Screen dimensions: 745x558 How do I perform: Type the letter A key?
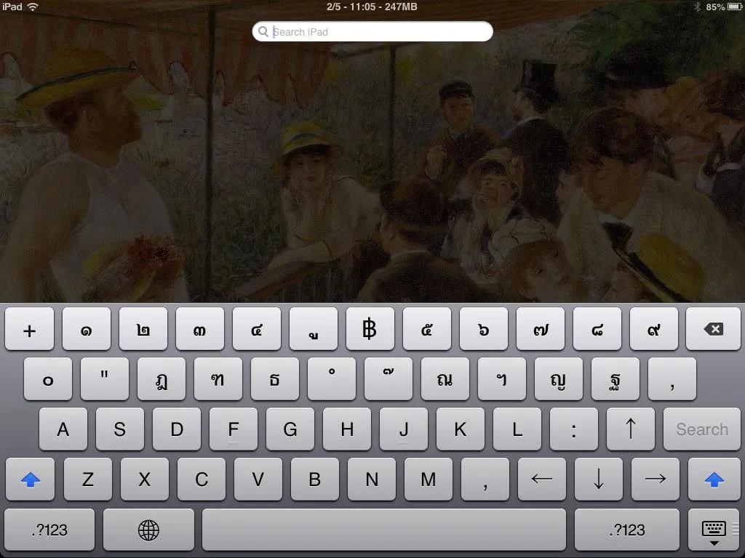tap(63, 429)
